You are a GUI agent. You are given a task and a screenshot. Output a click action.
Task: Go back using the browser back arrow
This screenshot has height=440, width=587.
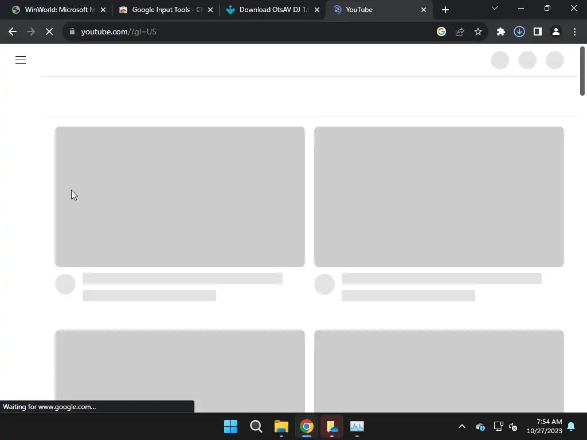13,32
